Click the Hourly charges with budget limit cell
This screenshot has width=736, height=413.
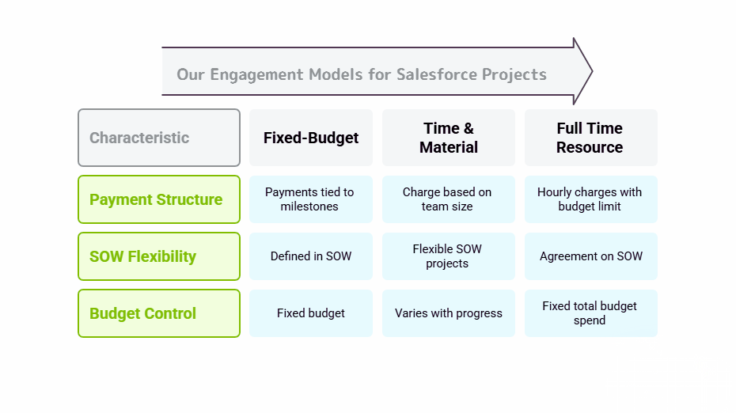[x=590, y=199]
